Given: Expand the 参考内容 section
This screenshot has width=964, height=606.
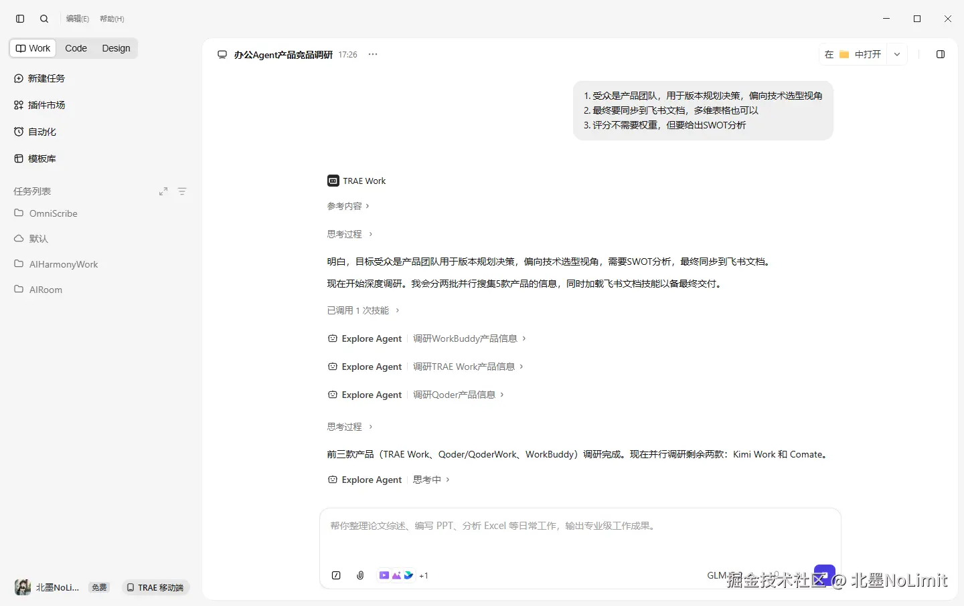Looking at the screenshot, I should coord(348,206).
